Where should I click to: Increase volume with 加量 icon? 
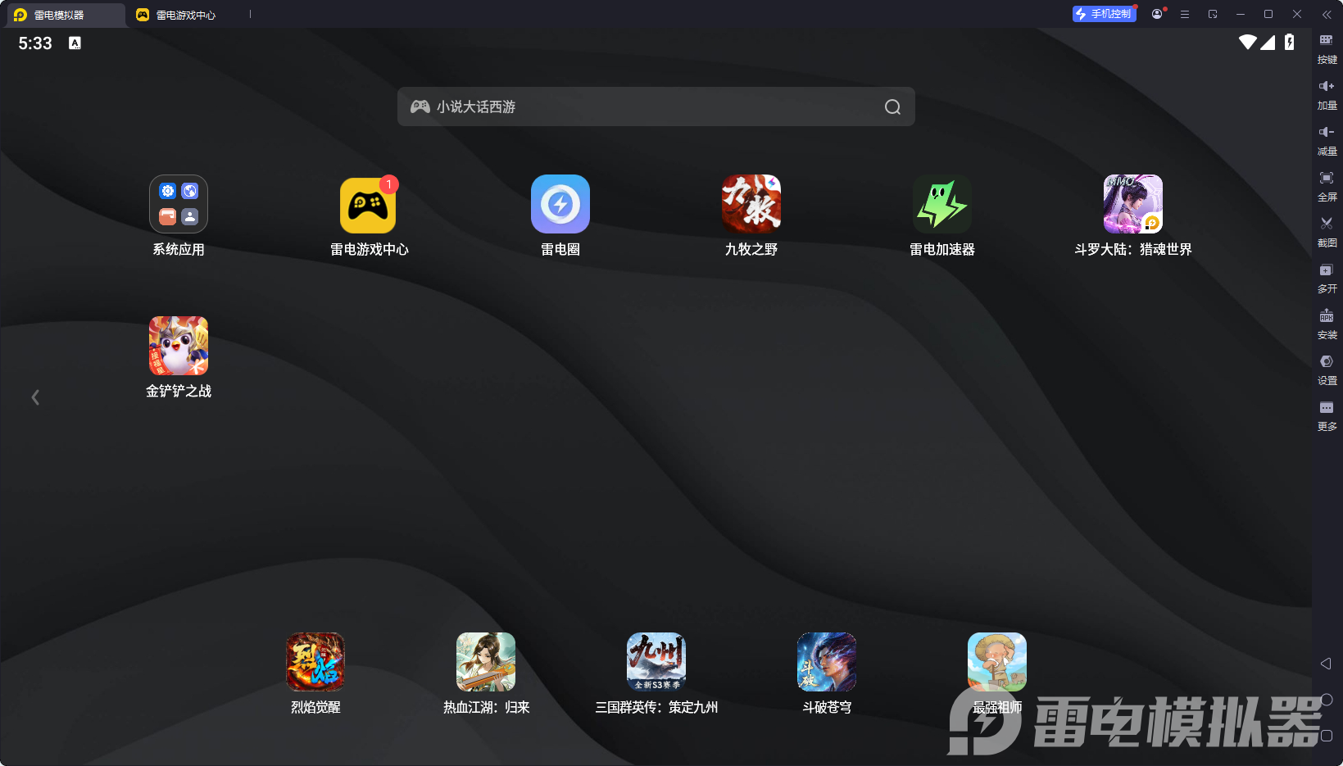1327,94
